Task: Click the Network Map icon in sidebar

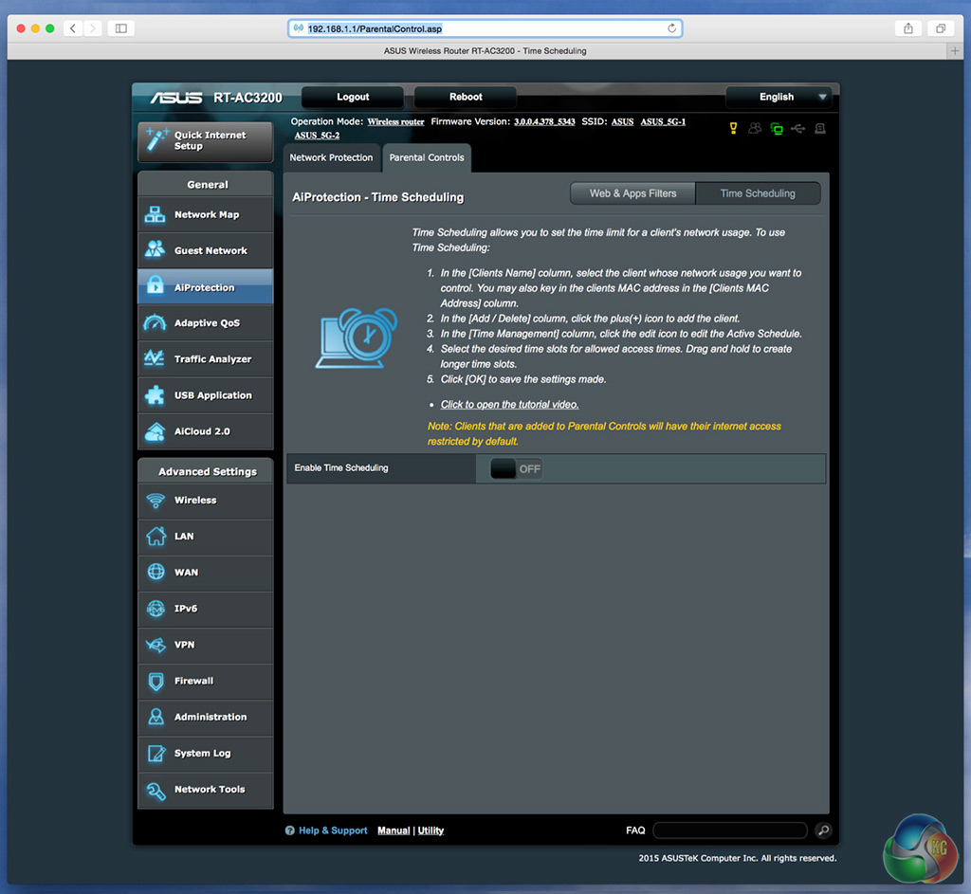Action: [x=155, y=215]
